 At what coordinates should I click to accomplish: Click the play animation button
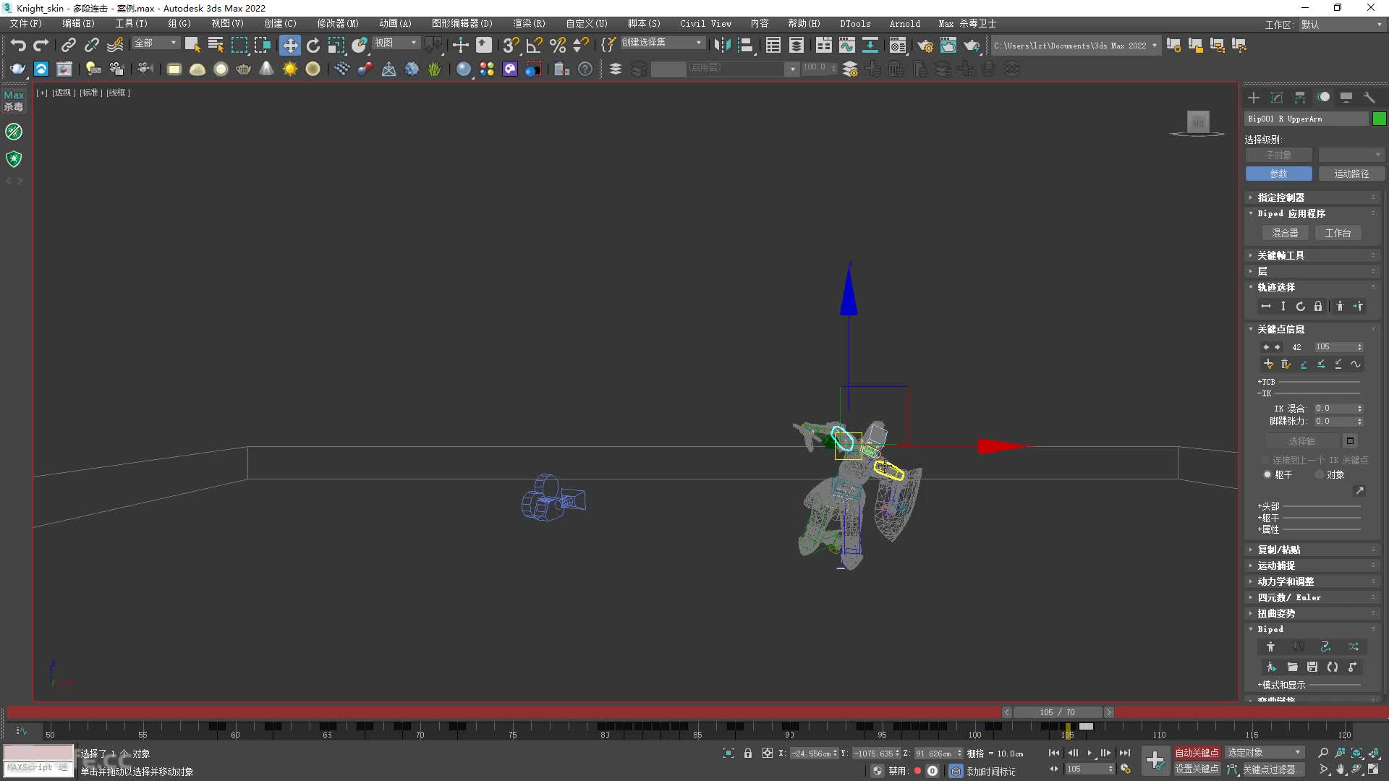click(1089, 753)
